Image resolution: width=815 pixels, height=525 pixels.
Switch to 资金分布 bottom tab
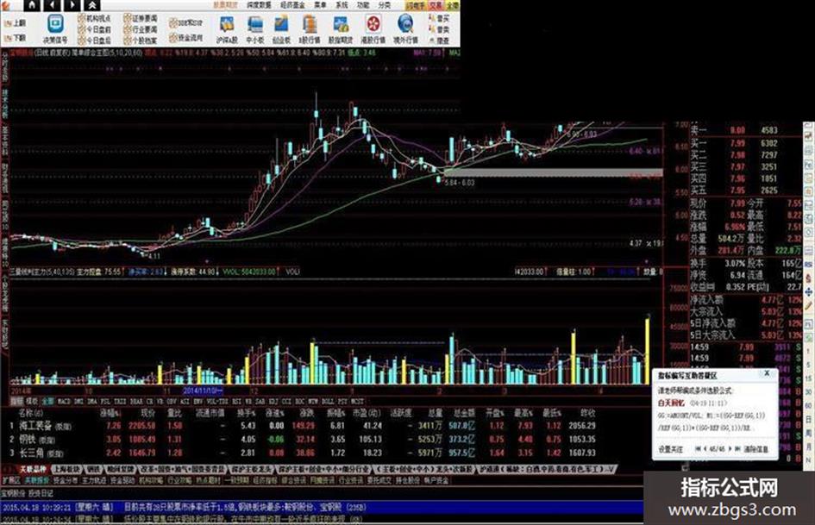tap(66, 481)
